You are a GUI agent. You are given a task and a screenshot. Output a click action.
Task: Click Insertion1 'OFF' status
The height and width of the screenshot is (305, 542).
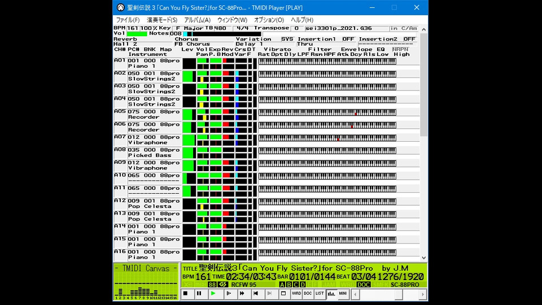coord(348,39)
